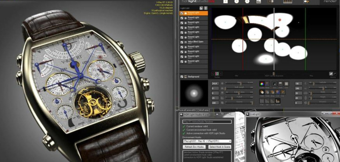
Task: Select the highlighted Round Light row
Action: coord(194,13)
